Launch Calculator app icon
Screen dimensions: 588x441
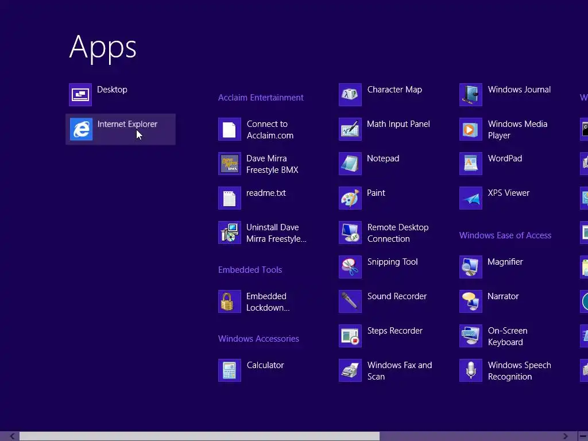point(230,370)
